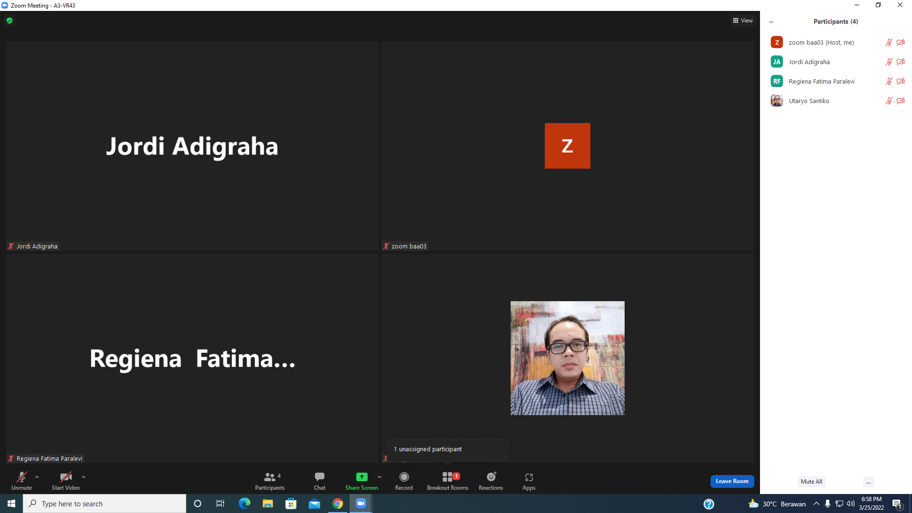
Task: Open the volume speaker icon in system tray
Action: pyautogui.click(x=851, y=503)
